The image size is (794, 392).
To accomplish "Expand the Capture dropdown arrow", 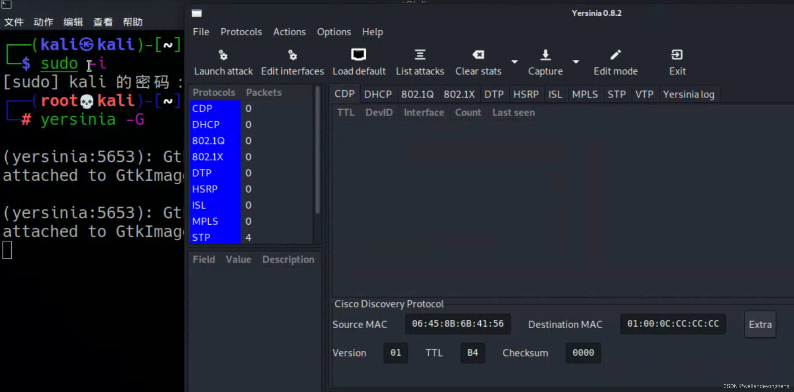I will pyautogui.click(x=575, y=62).
